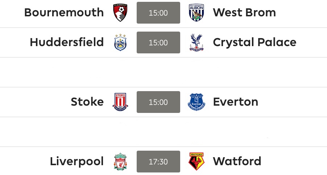Go to the Huddersfield team name
Screen dimensions: 327x175
coord(67,42)
